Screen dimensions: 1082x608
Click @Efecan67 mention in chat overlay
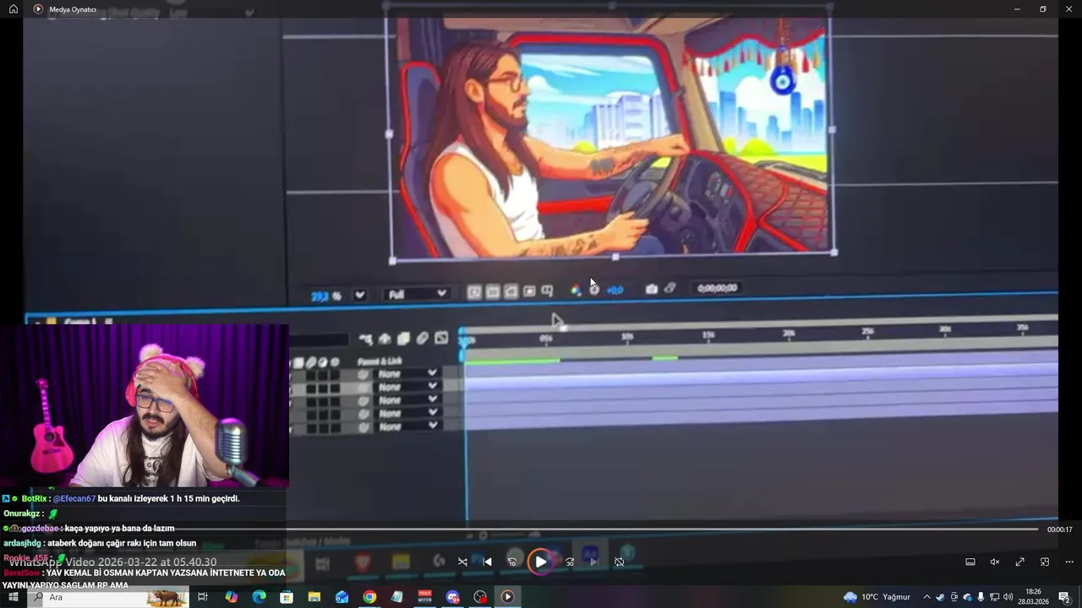click(74, 499)
